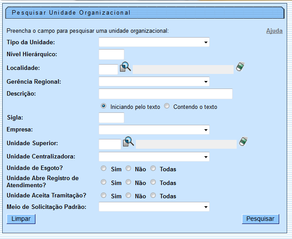Open the Ajuda help link
This screenshot has height=239, width=292.
point(274,31)
